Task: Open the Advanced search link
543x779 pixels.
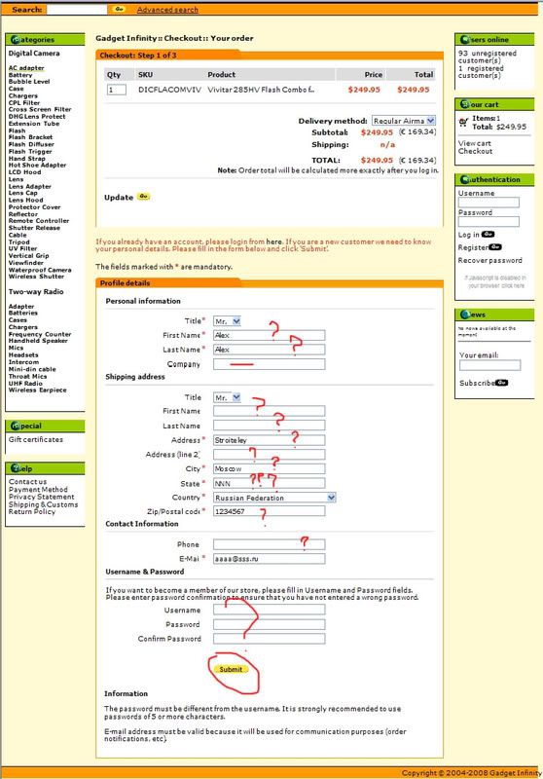Action: 167,10
